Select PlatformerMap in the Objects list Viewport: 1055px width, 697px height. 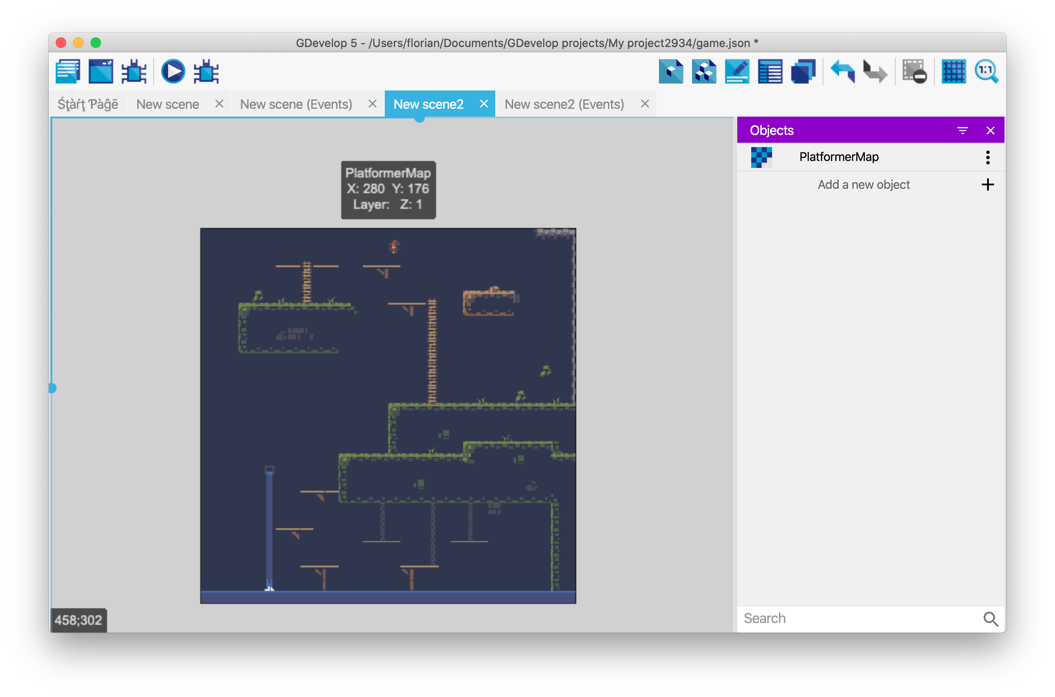pos(839,157)
